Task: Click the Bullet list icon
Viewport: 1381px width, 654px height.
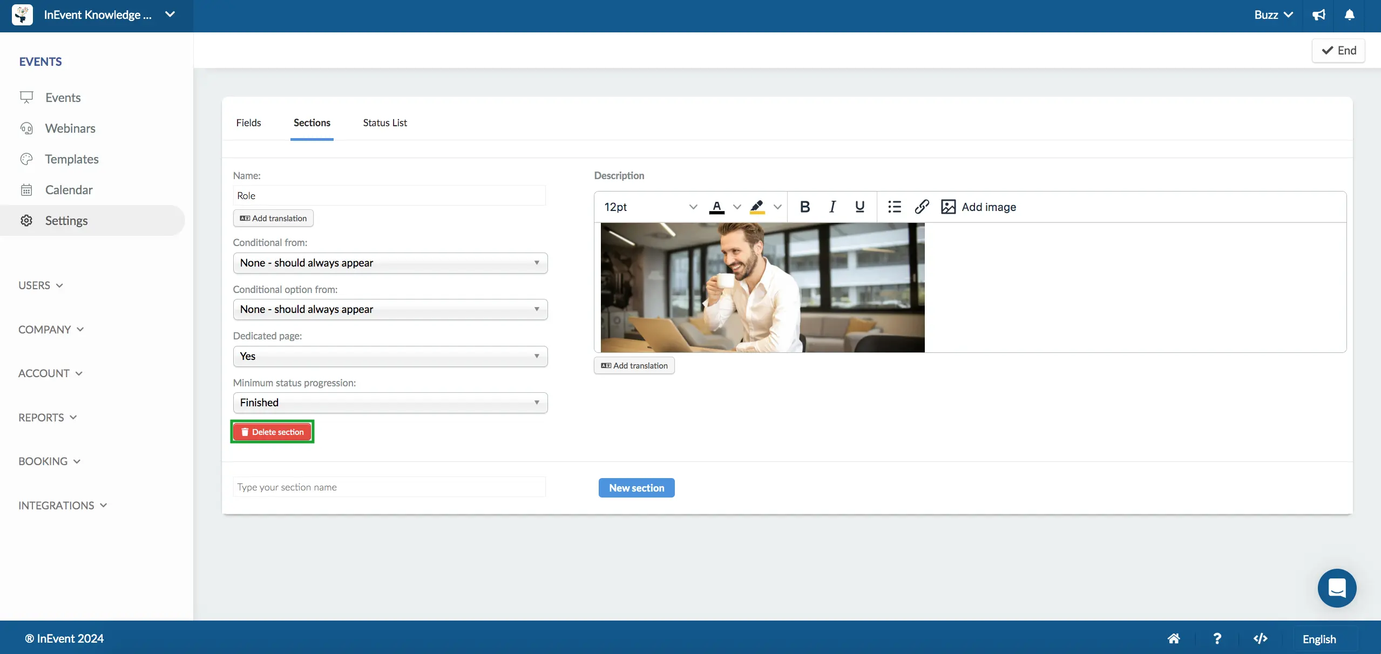Action: click(x=894, y=206)
